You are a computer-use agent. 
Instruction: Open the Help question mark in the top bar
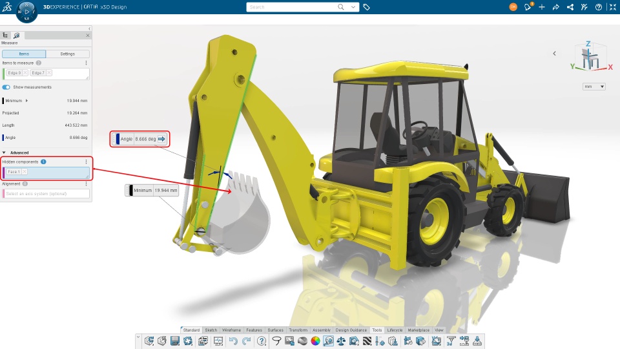pos(599,6)
